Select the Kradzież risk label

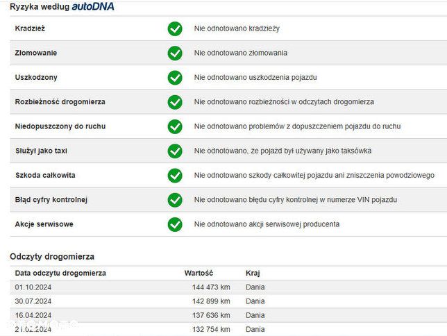[x=30, y=28]
